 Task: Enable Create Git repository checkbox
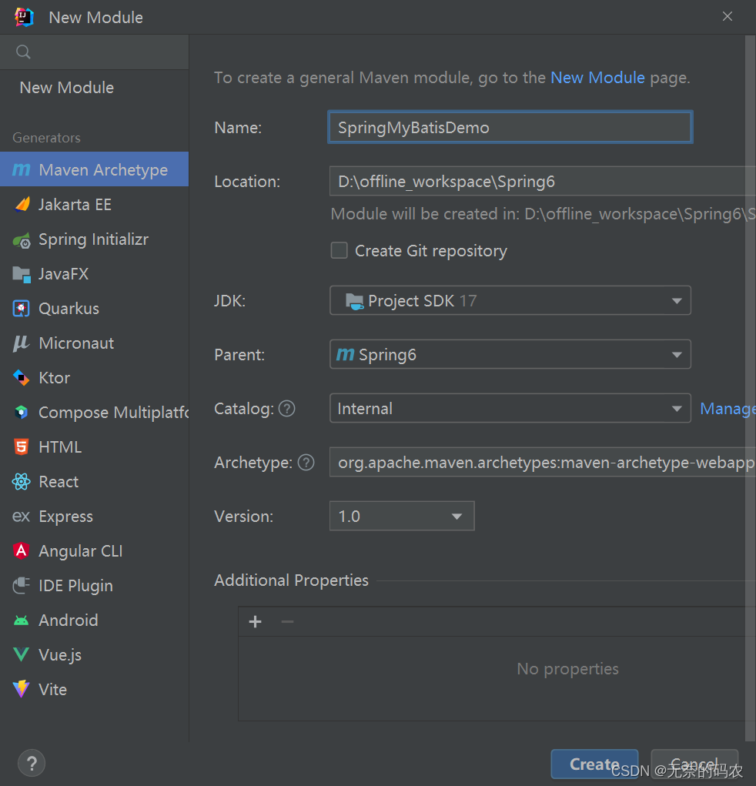point(340,250)
